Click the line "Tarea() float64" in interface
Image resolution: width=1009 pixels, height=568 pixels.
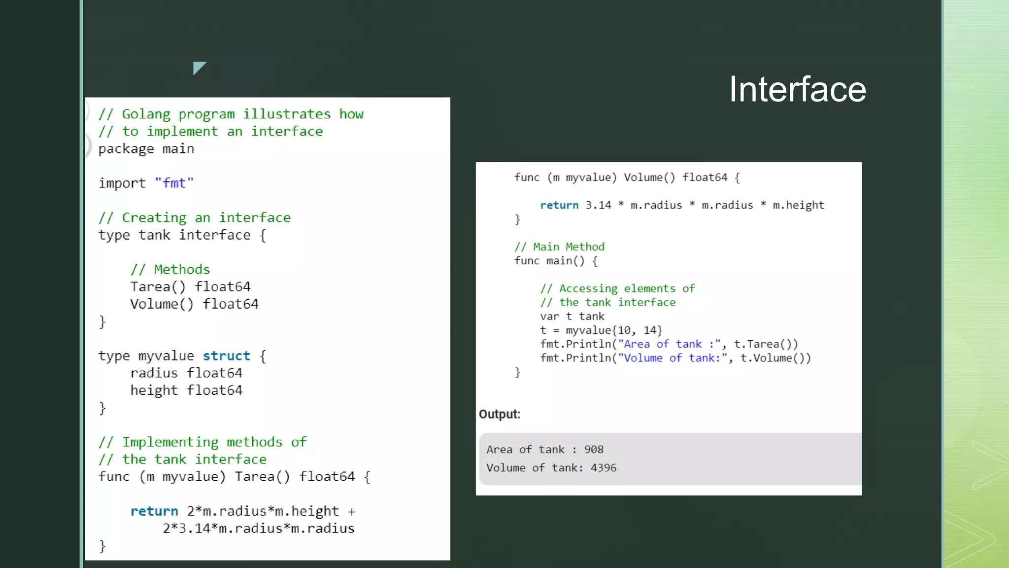[x=191, y=286]
